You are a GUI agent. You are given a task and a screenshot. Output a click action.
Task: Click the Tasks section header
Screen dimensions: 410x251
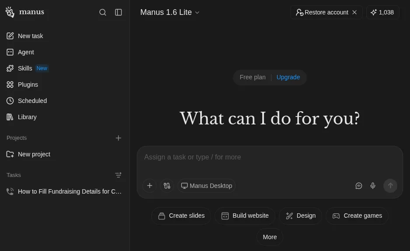pos(14,175)
